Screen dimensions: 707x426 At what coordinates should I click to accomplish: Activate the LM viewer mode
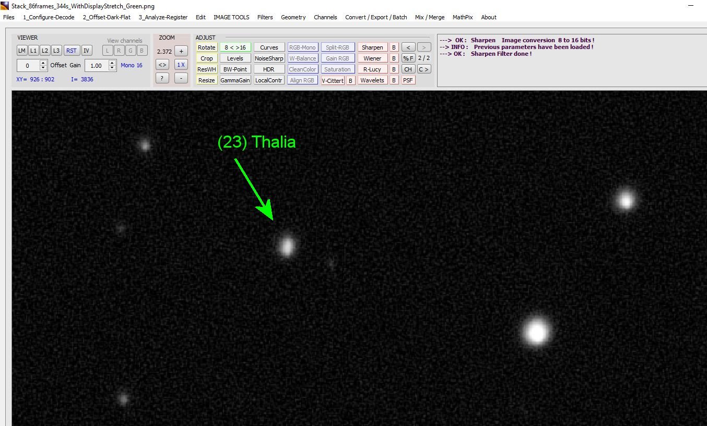pos(21,50)
